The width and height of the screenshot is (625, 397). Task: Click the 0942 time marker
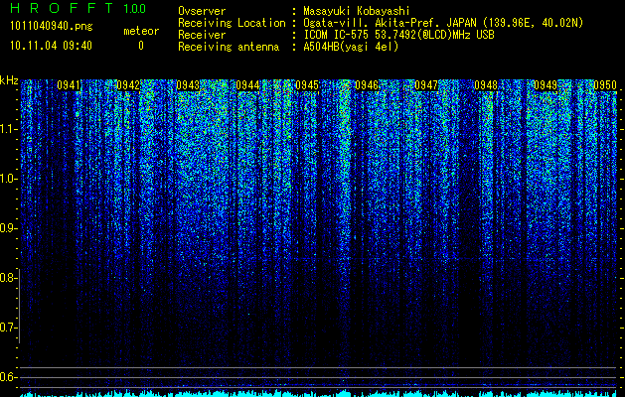(128, 85)
